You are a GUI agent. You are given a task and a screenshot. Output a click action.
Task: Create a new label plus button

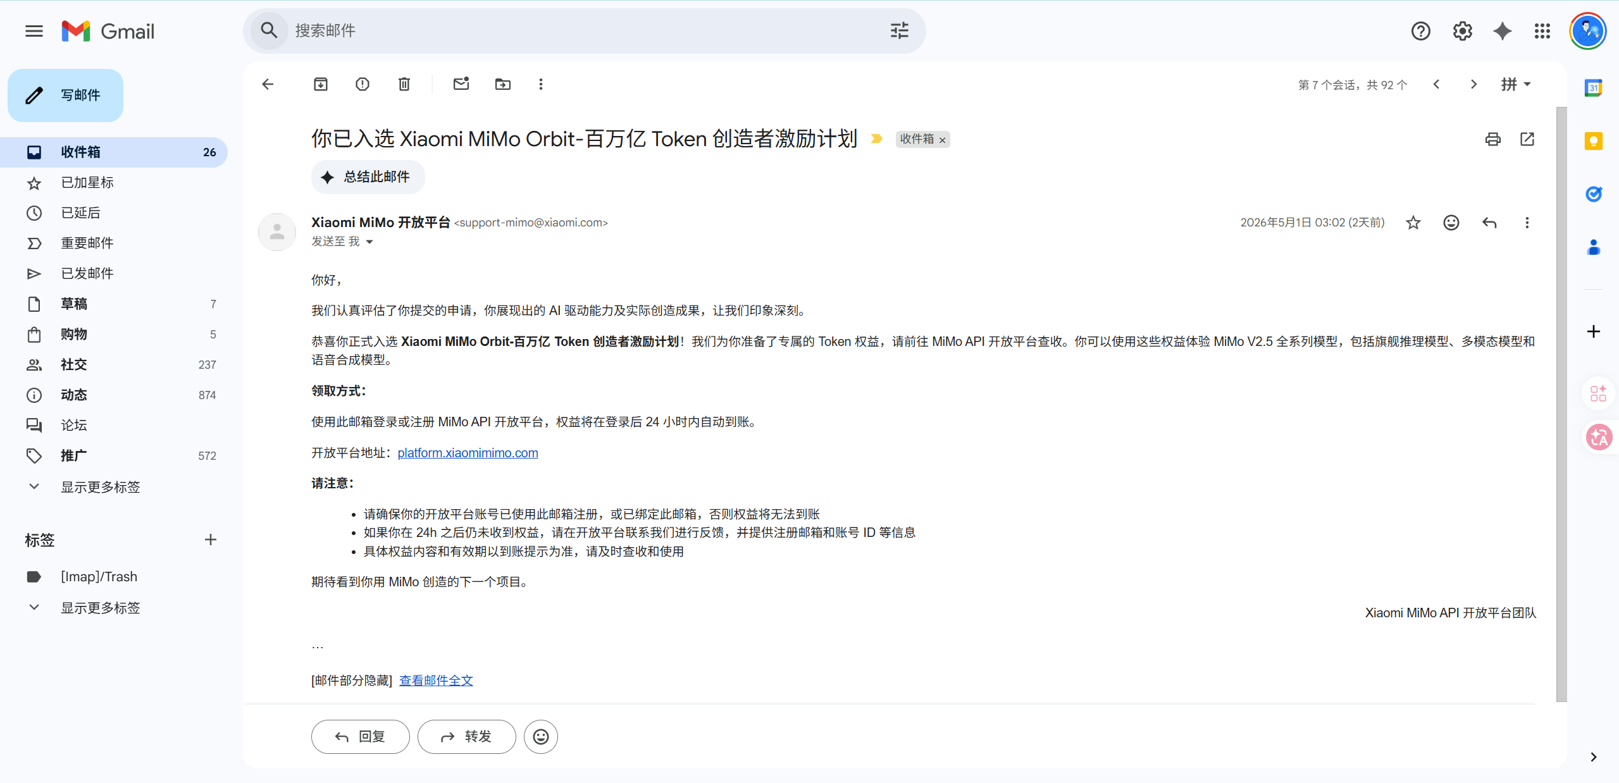[x=211, y=539]
